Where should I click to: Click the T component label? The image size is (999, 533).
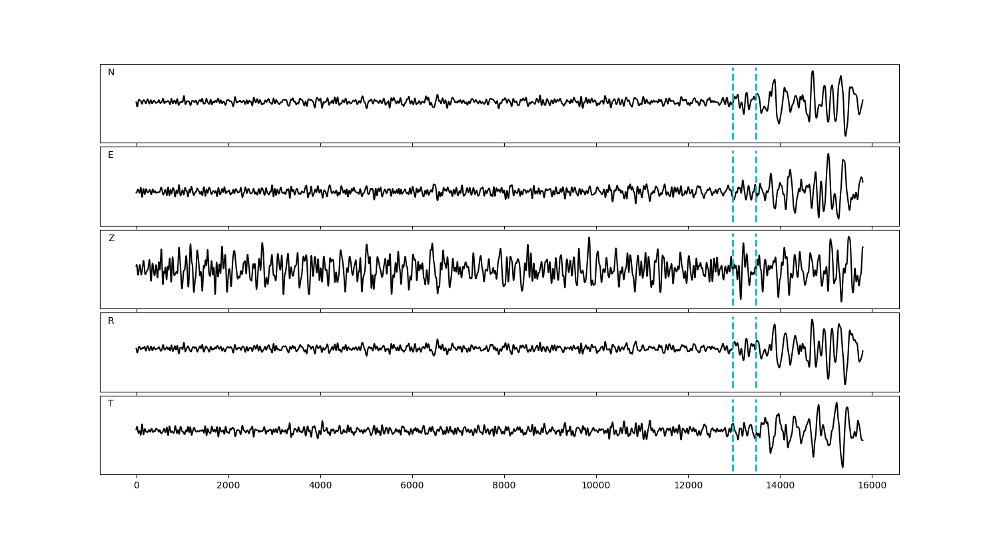click(x=111, y=404)
